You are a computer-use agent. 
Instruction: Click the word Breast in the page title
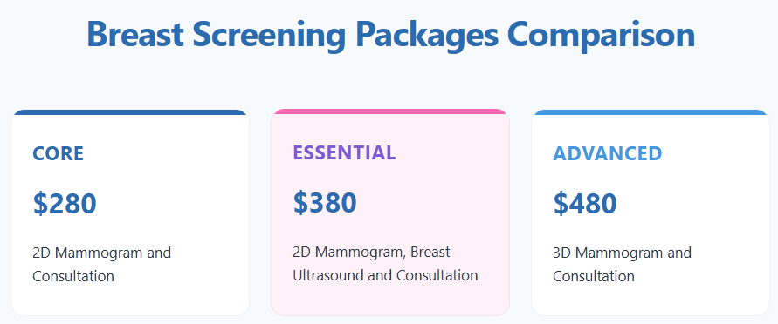(x=135, y=35)
